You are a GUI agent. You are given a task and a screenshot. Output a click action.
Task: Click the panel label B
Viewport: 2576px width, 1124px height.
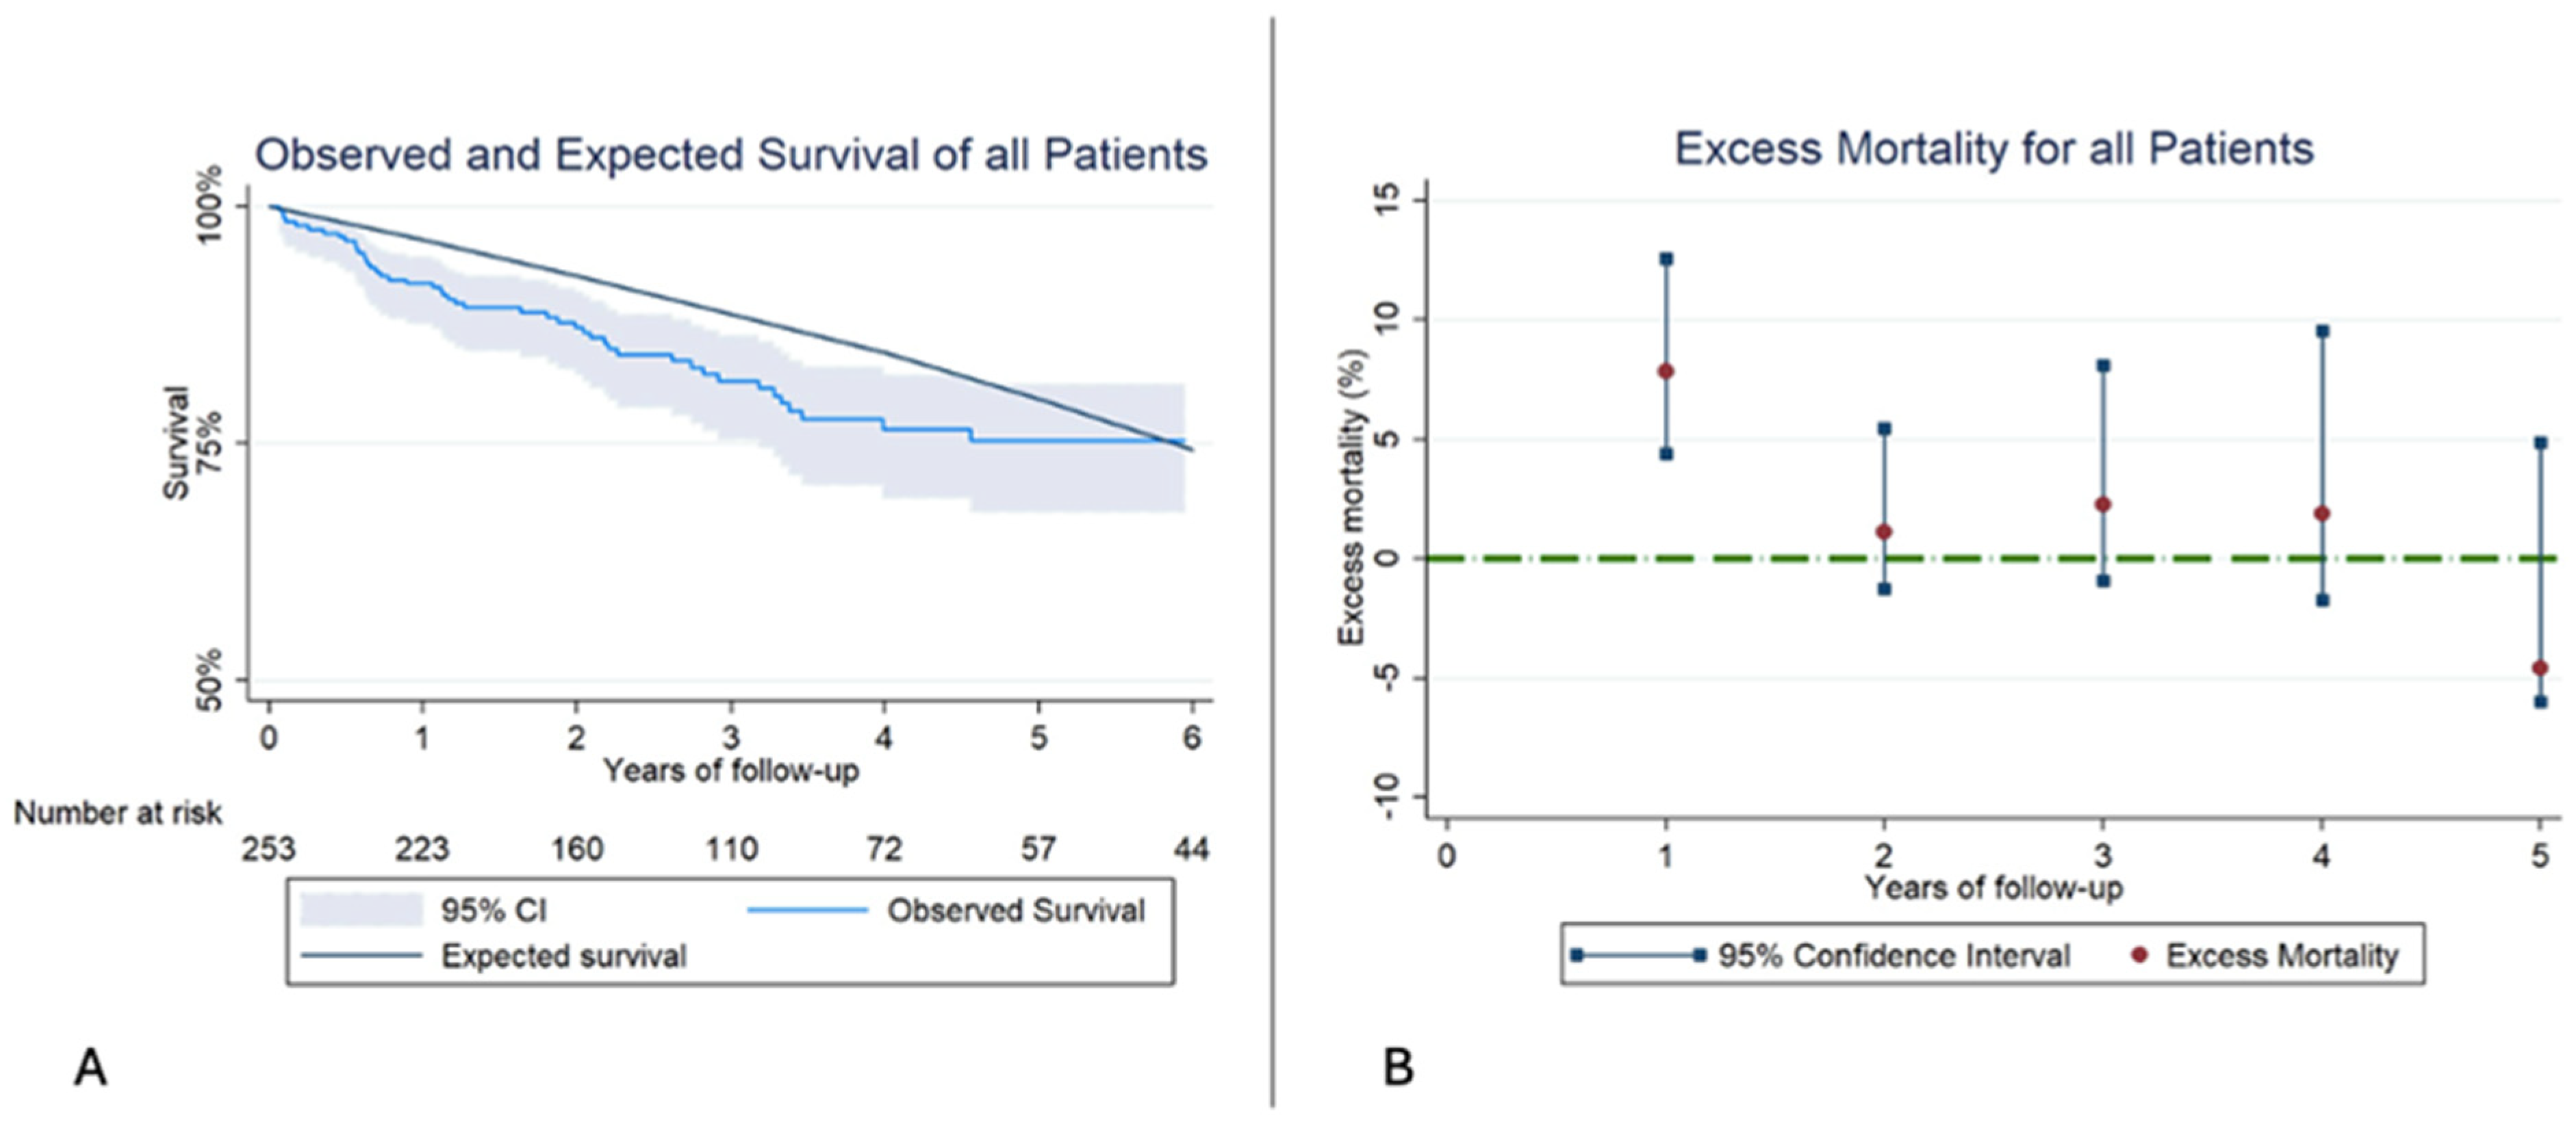click(1398, 1067)
